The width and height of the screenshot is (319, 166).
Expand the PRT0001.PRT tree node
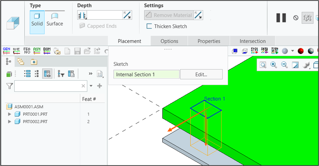9,114
